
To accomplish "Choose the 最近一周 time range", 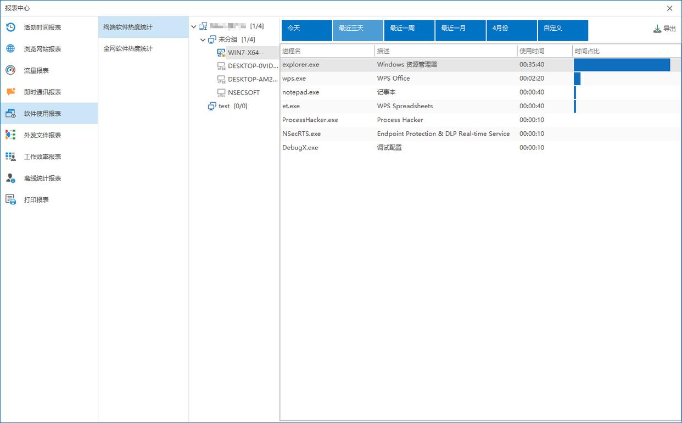I will point(409,30).
